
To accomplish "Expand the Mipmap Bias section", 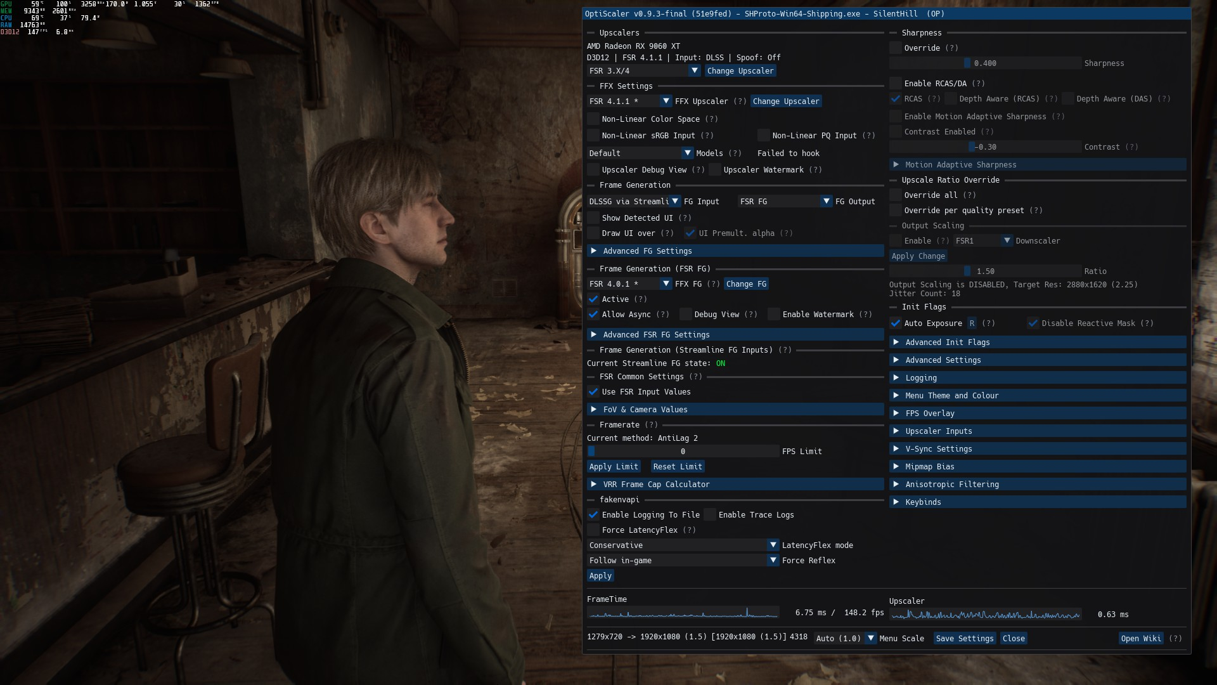I will [x=1038, y=467].
